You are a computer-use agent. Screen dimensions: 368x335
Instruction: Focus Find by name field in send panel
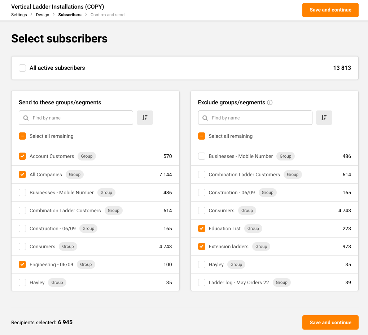point(79,118)
